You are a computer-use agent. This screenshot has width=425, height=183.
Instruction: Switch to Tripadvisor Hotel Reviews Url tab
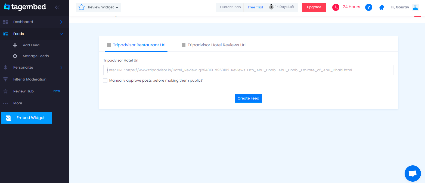pyautogui.click(x=214, y=45)
